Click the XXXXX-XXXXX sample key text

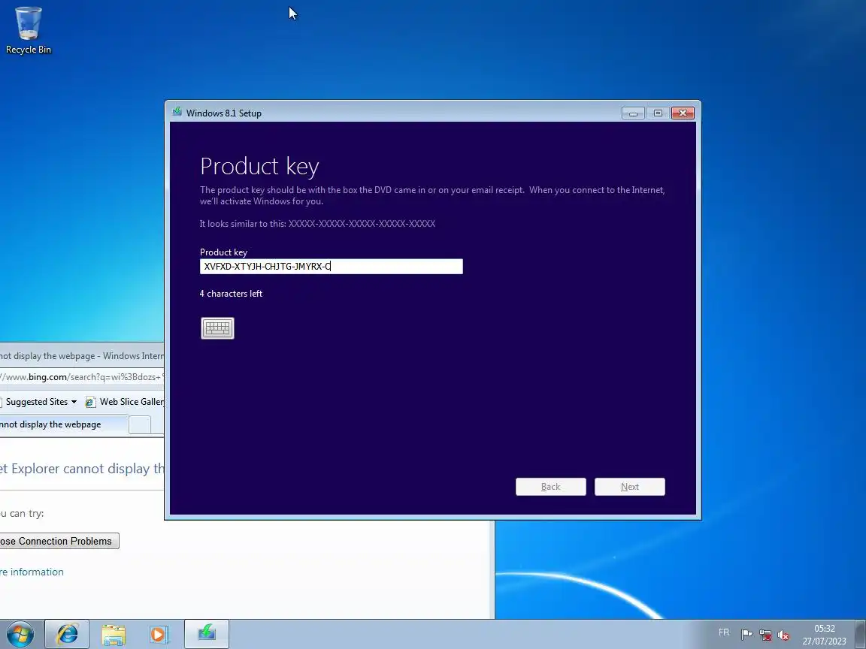click(x=362, y=224)
